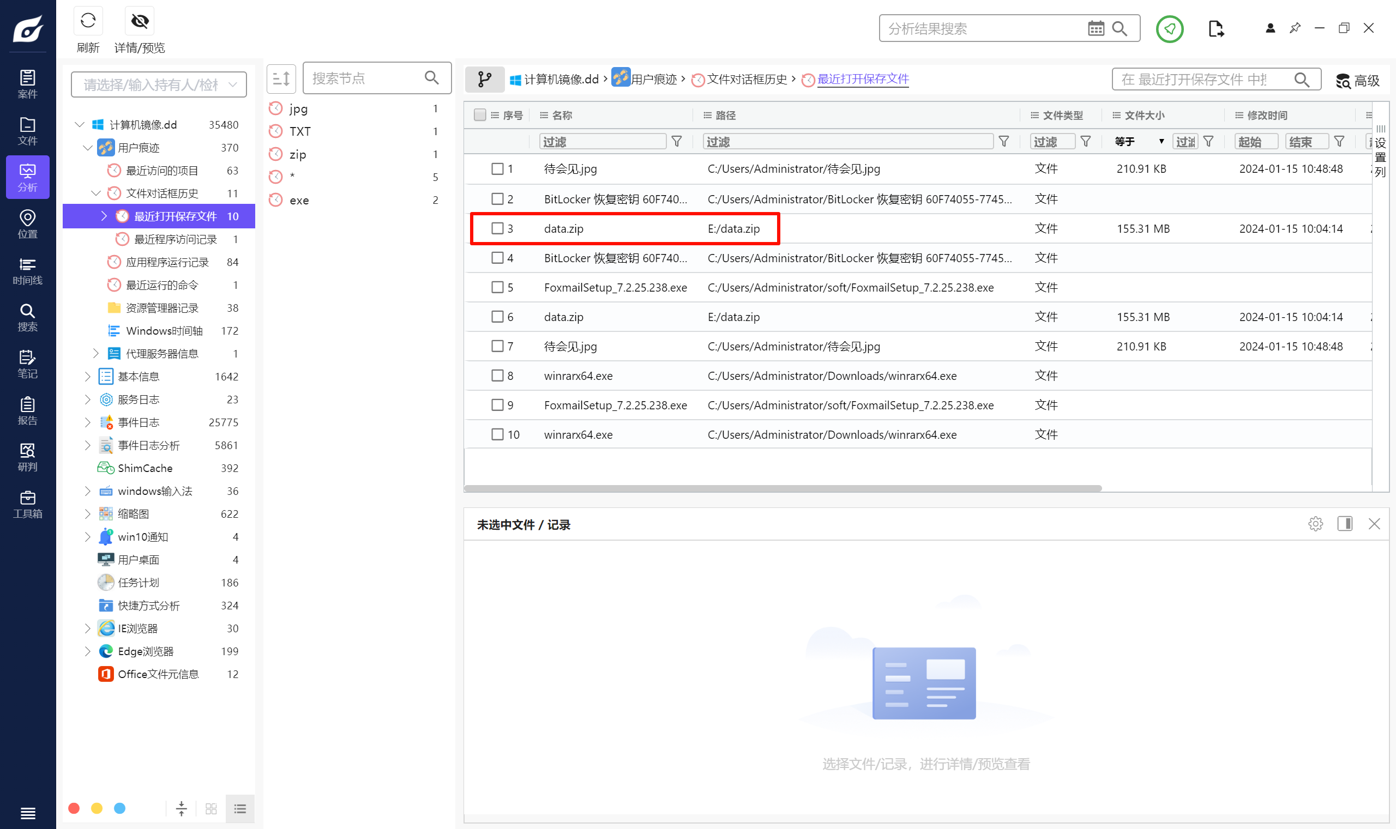This screenshot has height=829, width=1396.
Task: Expand the 最近打开保存文件 node
Action: tap(104, 216)
